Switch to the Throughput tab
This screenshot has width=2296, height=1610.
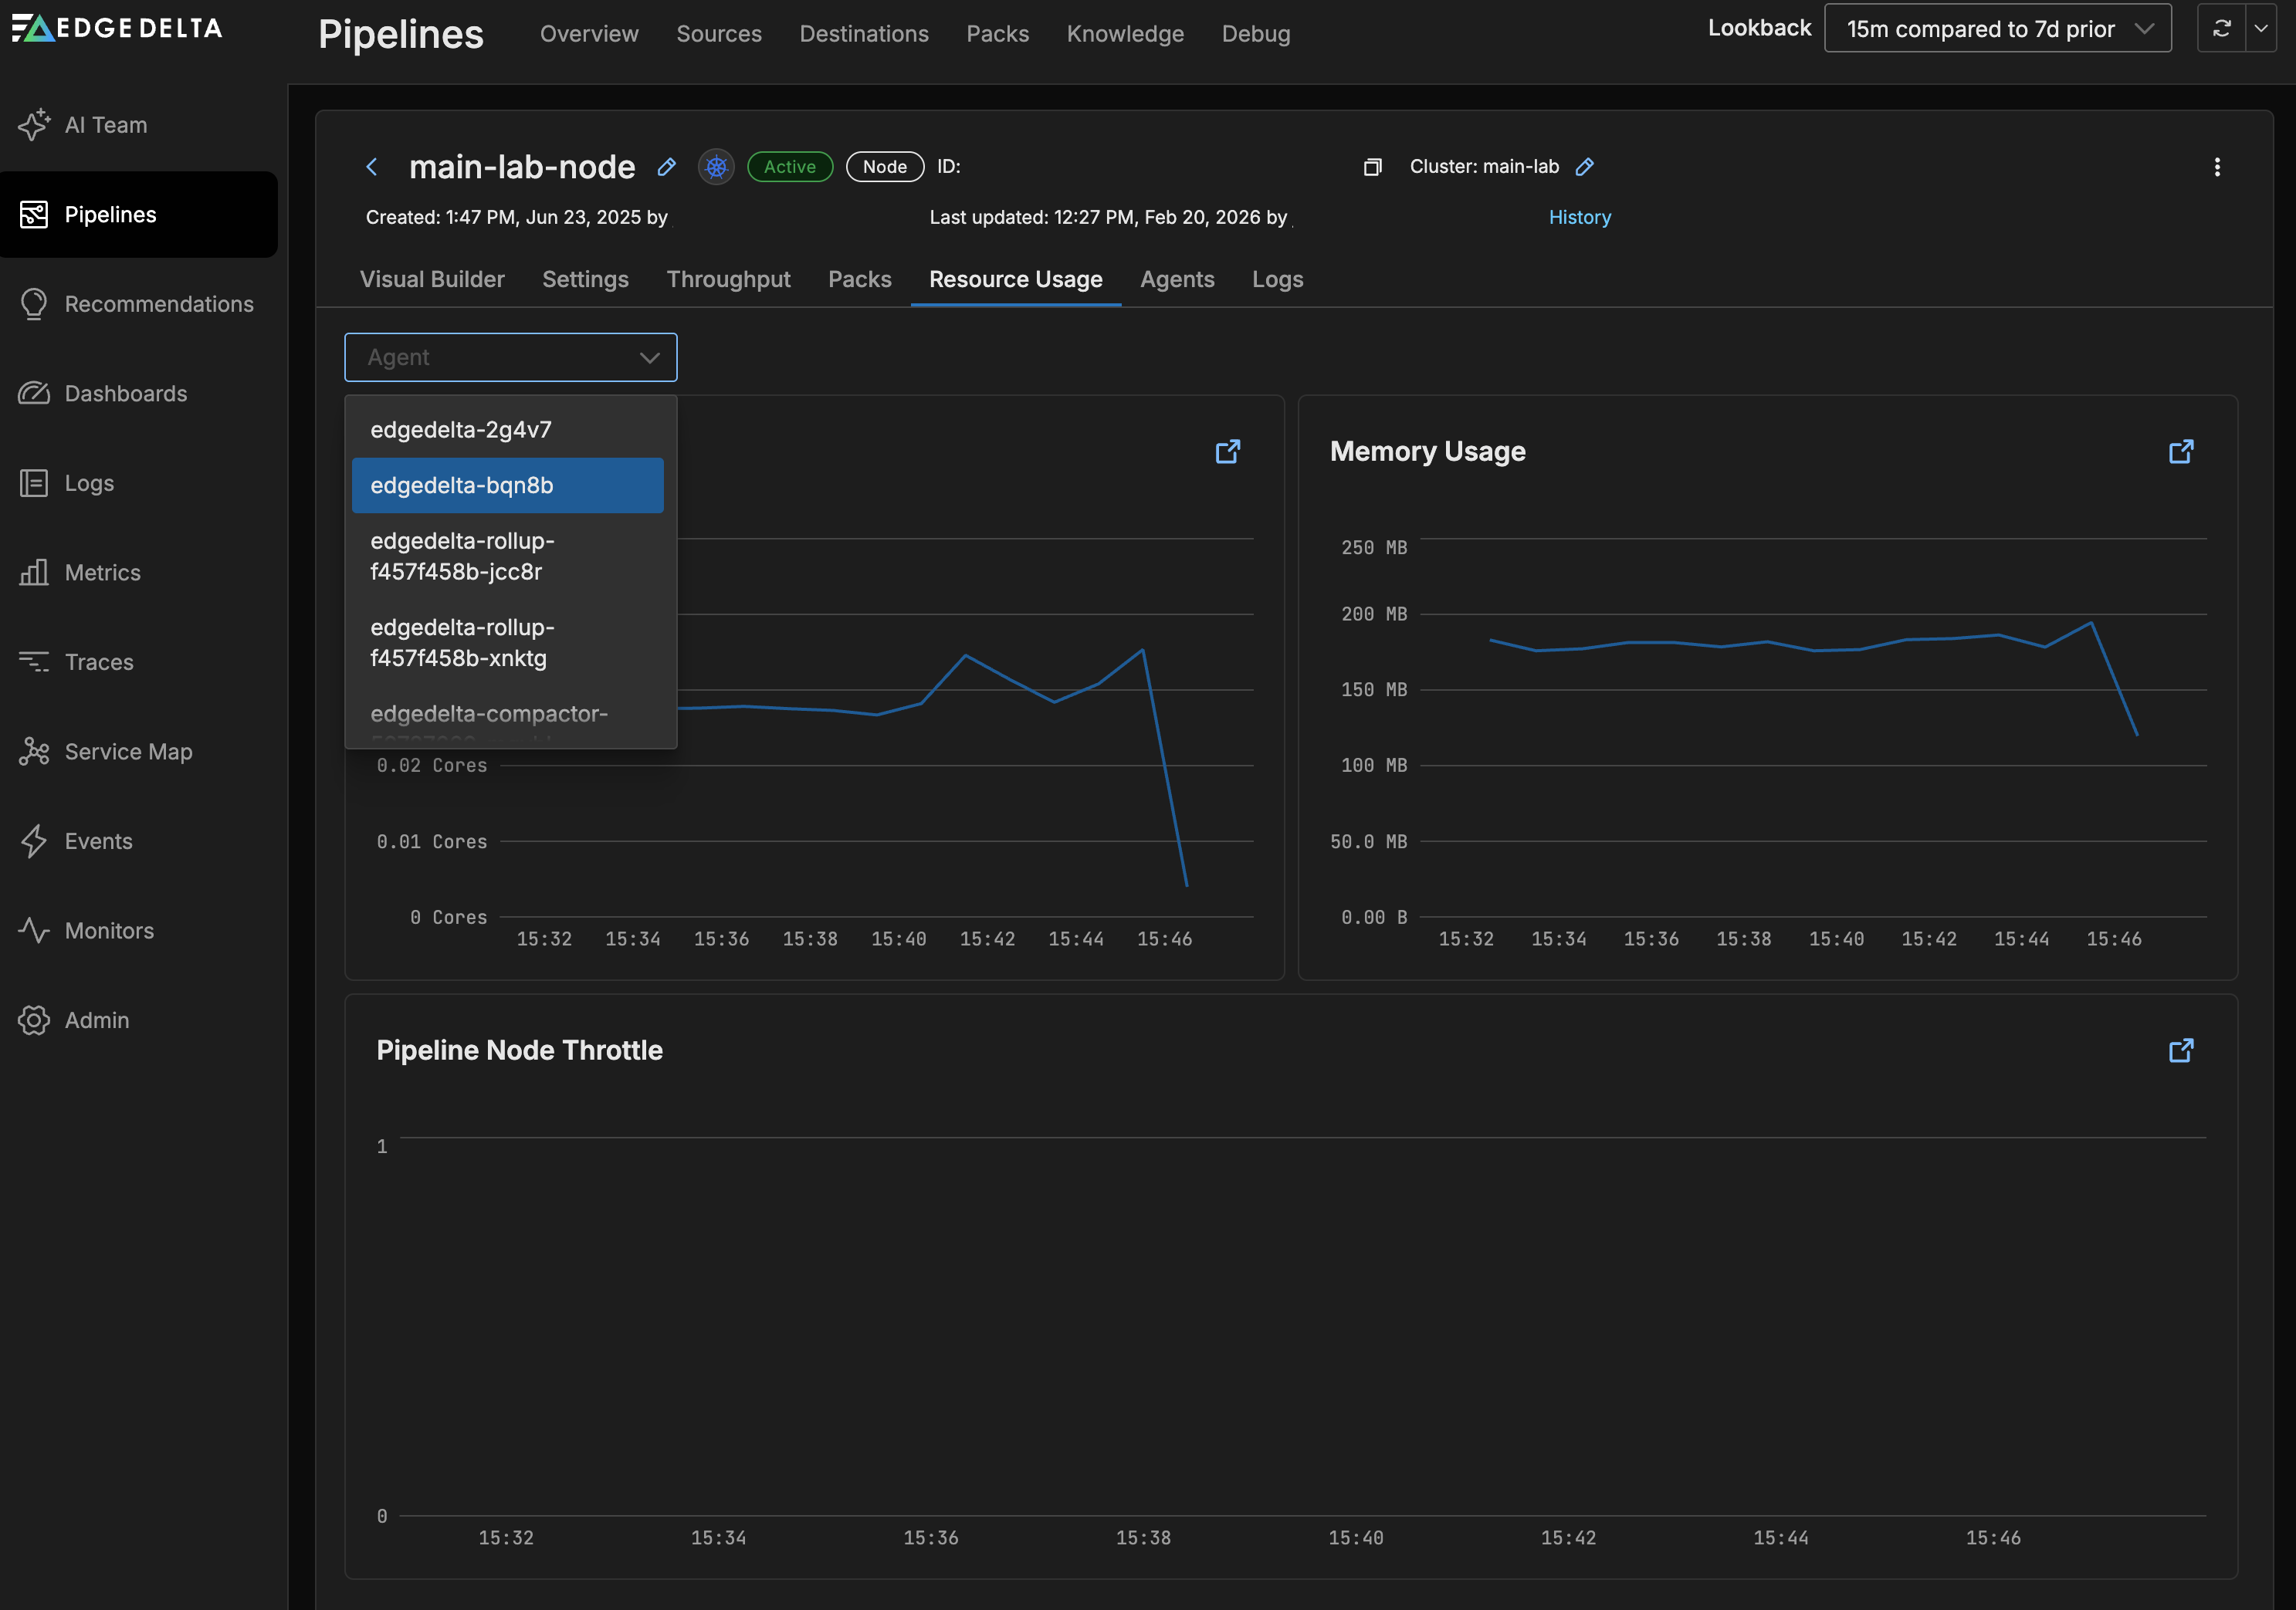pos(728,279)
